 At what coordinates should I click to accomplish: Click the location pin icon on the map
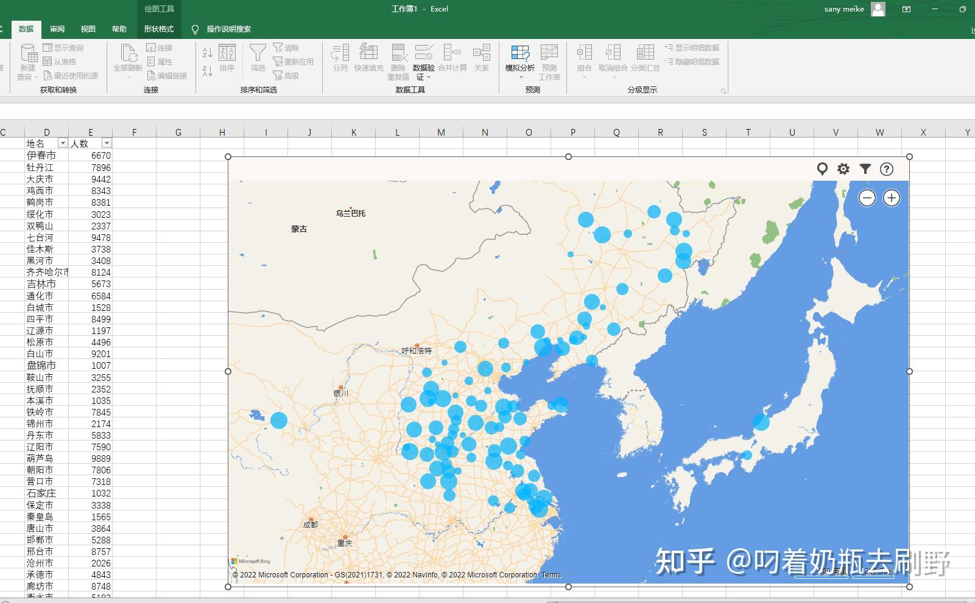click(x=822, y=170)
